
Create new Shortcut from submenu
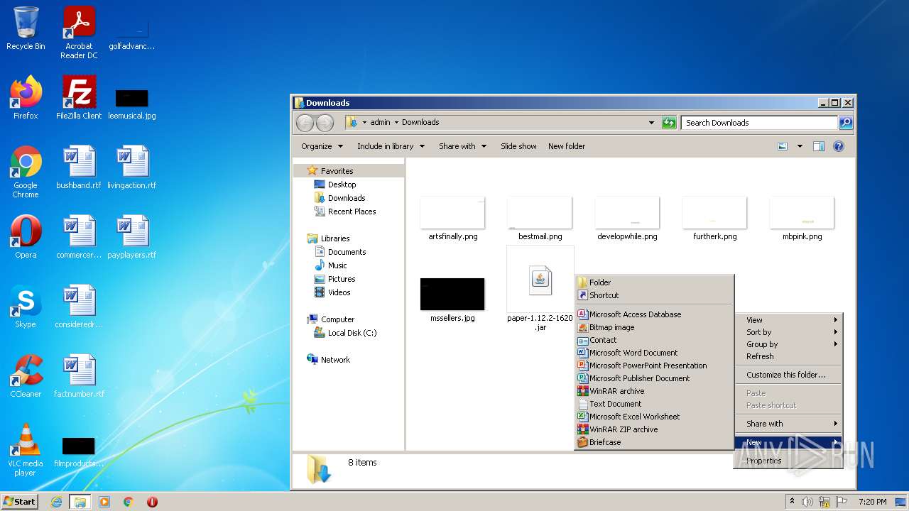[x=653, y=295]
